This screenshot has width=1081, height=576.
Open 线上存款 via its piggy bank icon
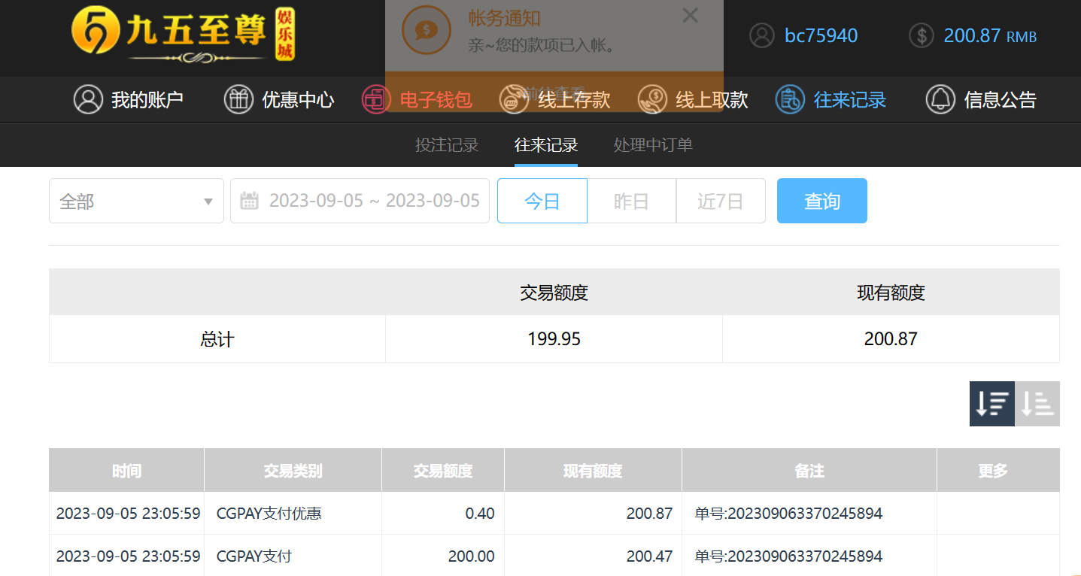[515, 99]
